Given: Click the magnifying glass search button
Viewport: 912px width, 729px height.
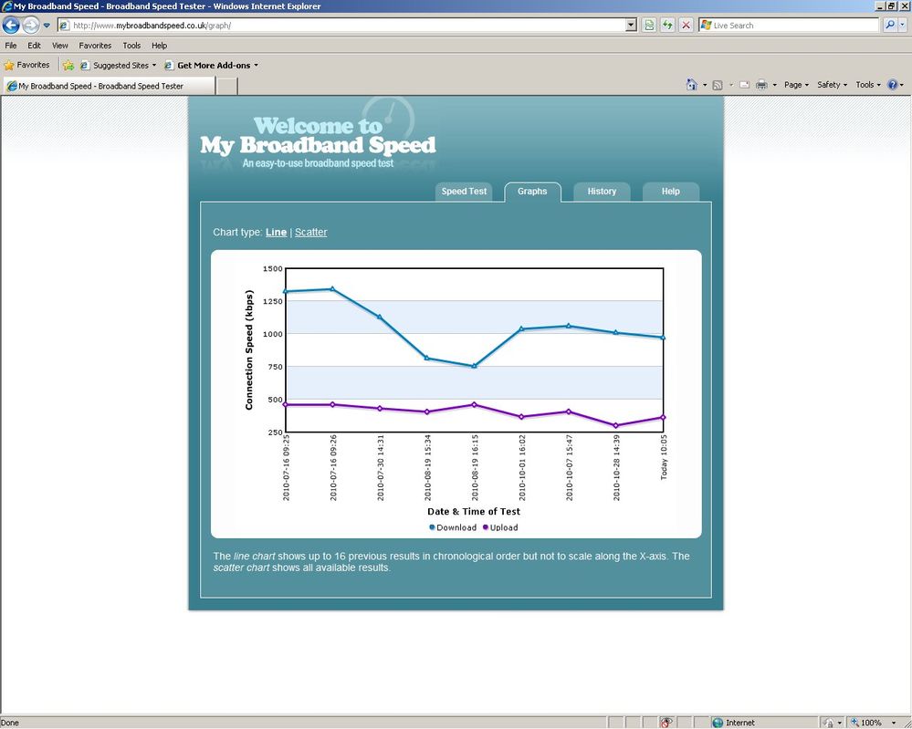Looking at the screenshot, I should pos(890,25).
